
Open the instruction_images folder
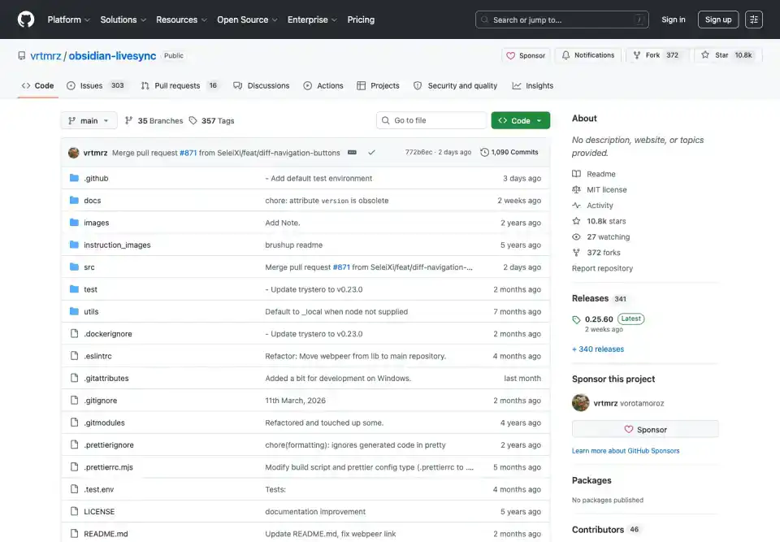[x=117, y=245]
